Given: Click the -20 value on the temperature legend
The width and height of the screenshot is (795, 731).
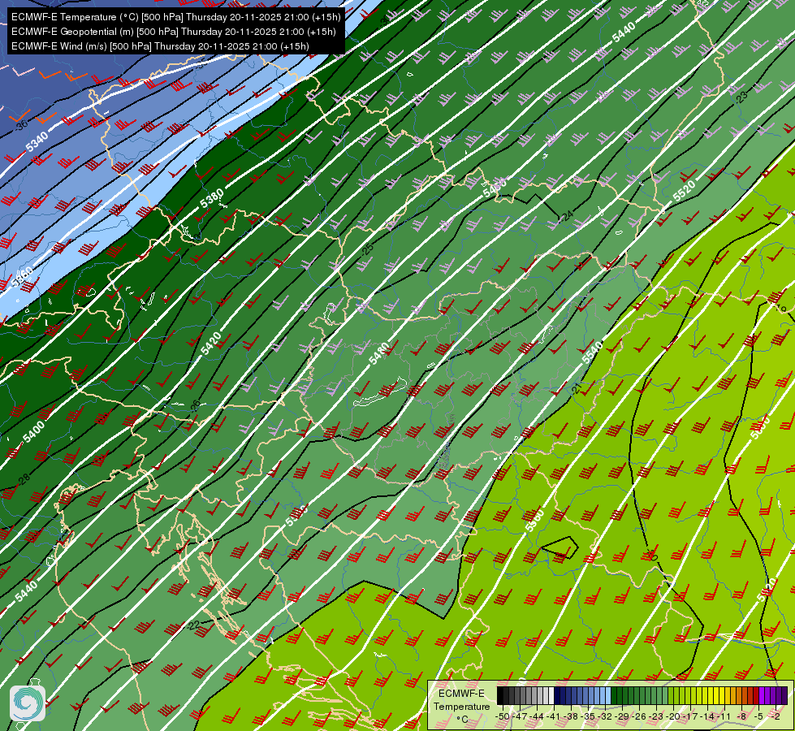Looking at the screenshot, I should coord(673,716).
